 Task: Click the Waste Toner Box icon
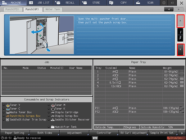point(8,113)
